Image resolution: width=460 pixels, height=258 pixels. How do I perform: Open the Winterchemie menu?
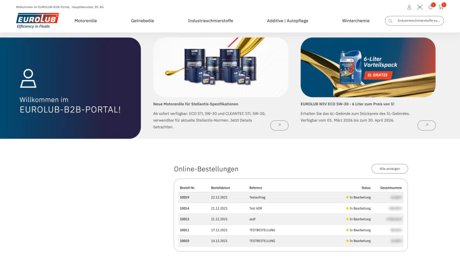coord(355,21)
